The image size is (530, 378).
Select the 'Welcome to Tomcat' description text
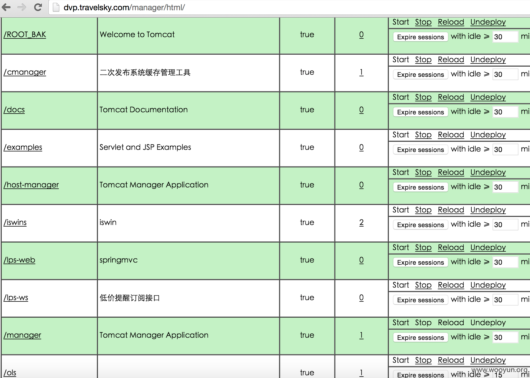(137, 34)
